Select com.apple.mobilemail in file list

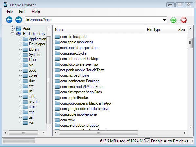click(x=76, y=42)
